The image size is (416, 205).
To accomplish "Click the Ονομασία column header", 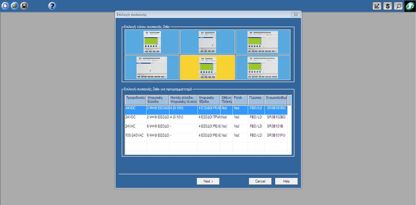I will pyautogui.click(x=276, y=100).
